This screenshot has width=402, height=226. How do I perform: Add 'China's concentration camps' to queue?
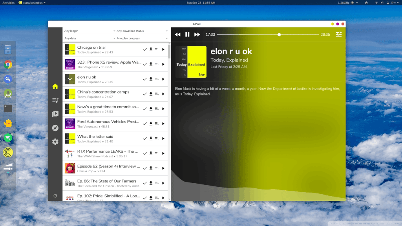pyautogui.click(x=157, y=94)
